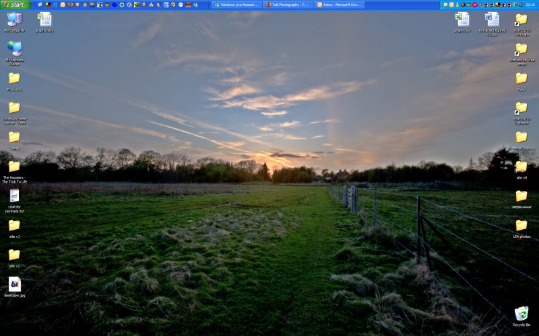Select the extracted figures Word document
Screen dimensions: 539x336
pyautogui.click(x=493, y=19)
